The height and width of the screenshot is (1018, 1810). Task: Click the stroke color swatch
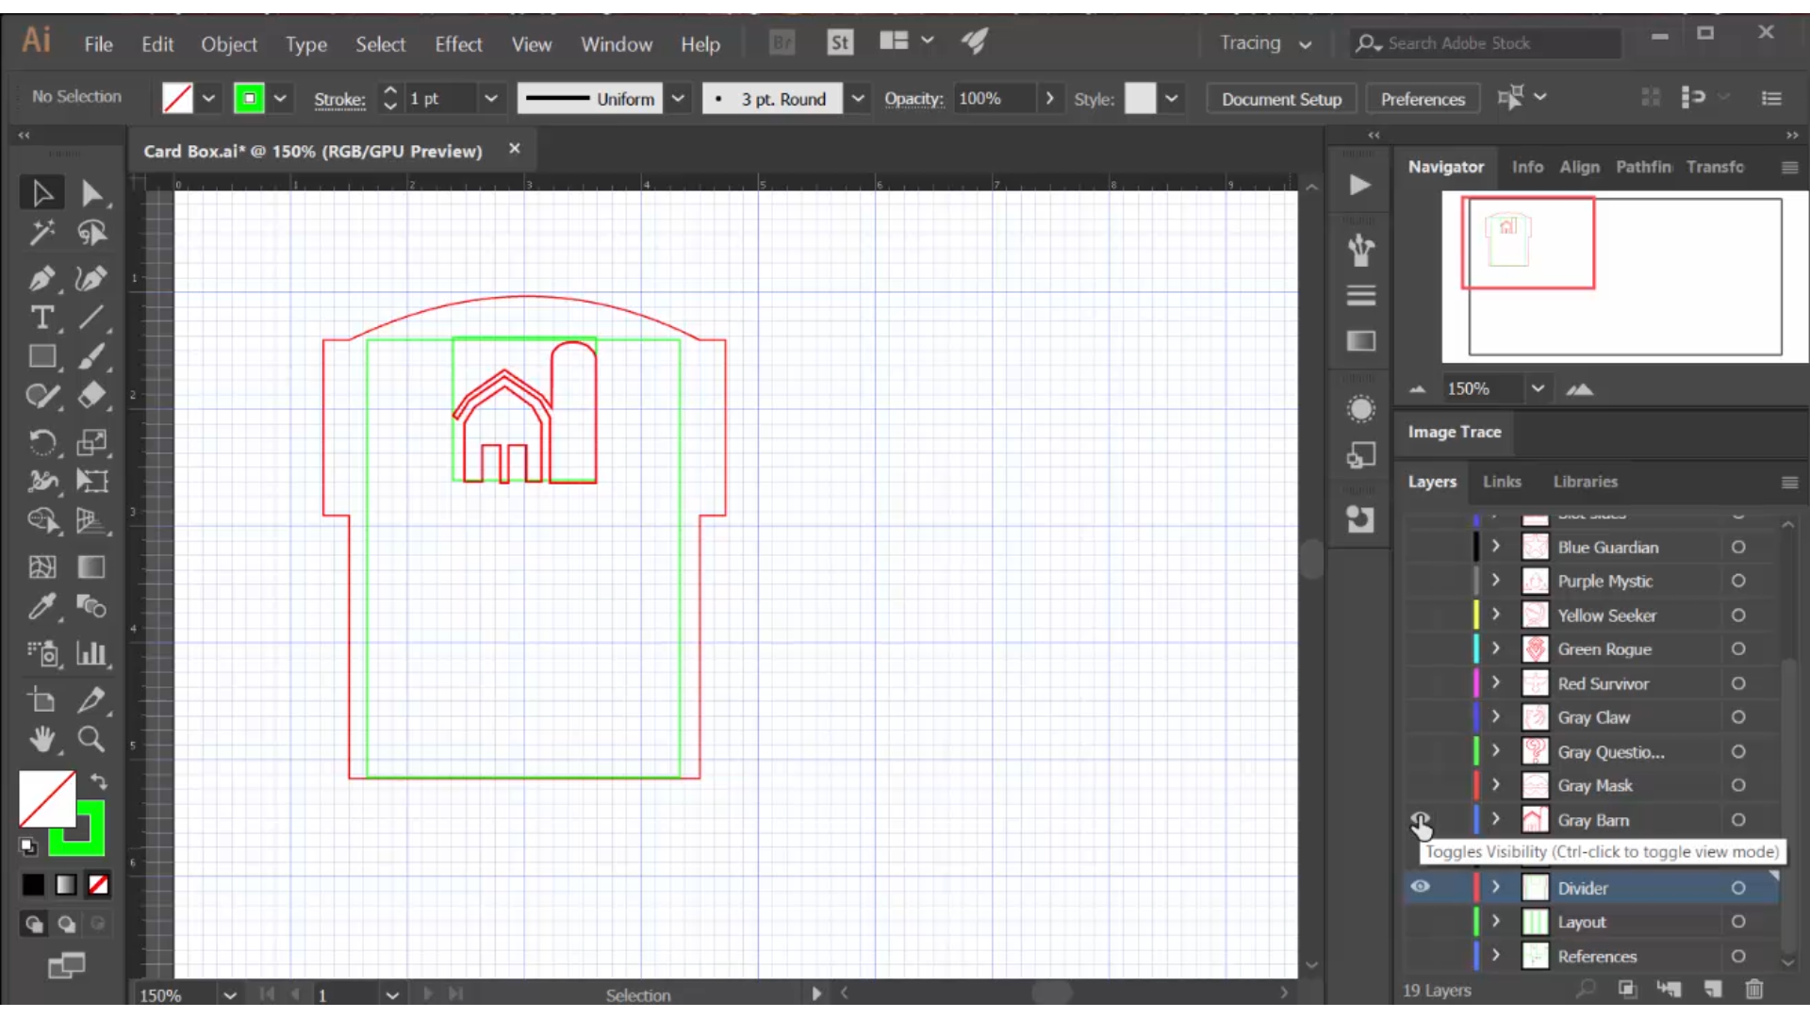(x=249, y=97)
